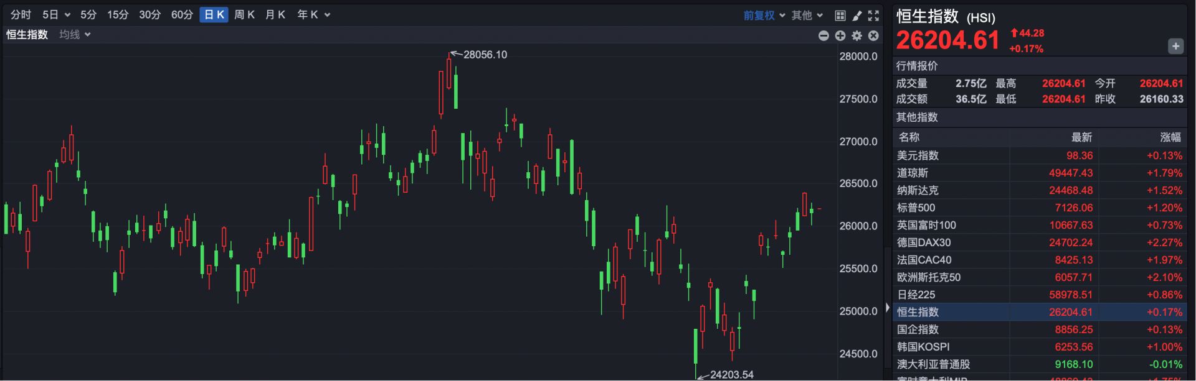Open the 均线 moving average dropdown
The width and height of the screenshot is (1196, 381).
point(75,35)
